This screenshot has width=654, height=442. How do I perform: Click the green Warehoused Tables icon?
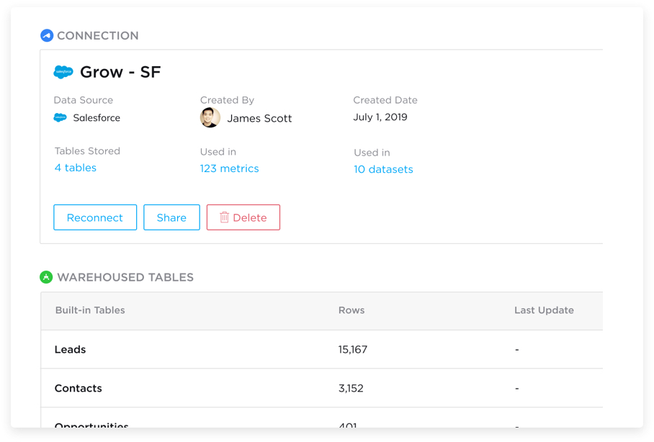click(46, 277)
